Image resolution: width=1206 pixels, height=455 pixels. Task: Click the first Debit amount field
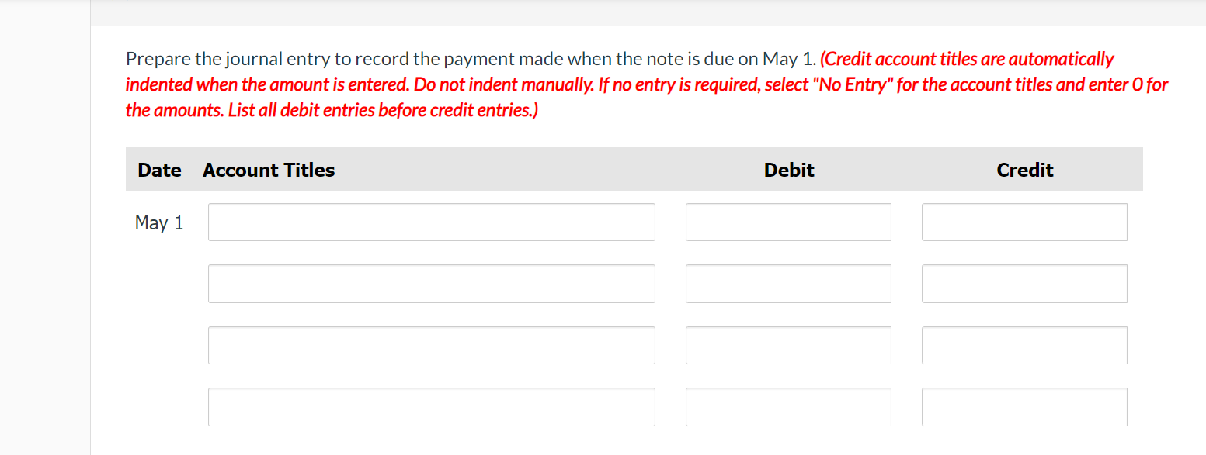click(787, 222)
